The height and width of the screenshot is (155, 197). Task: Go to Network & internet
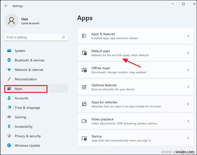click(36, 69)
